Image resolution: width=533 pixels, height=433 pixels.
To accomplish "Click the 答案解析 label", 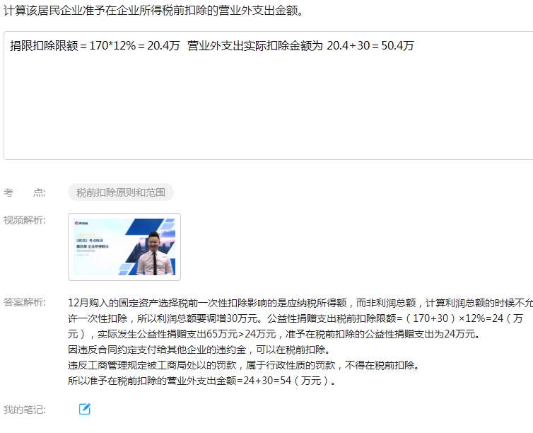I will click(25, 302).
